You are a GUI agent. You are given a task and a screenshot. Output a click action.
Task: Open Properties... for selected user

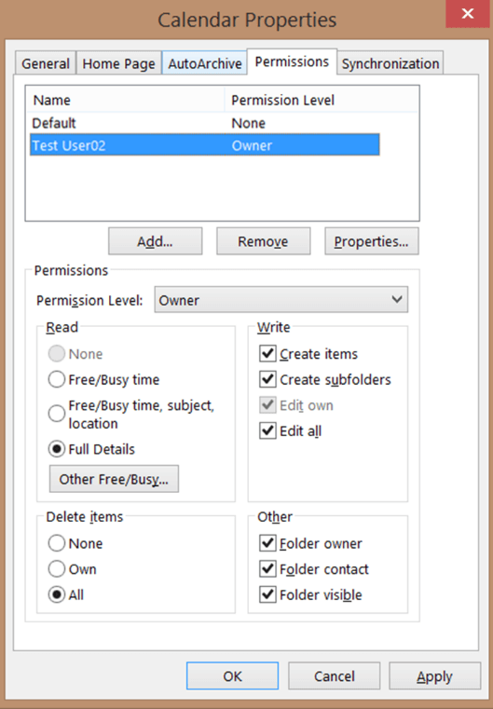click(x=371, y=241)
